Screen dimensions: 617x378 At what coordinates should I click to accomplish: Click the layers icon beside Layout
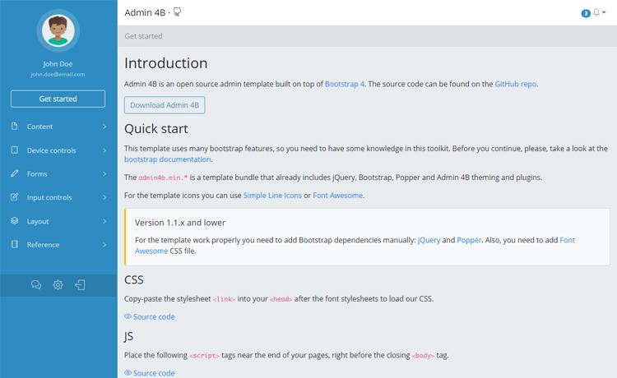coord(15,221)
